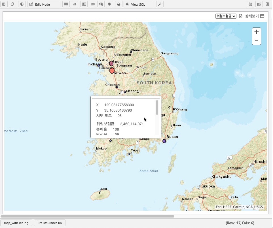Open the calendar schedule icon
This screenshot has height=228, width=273.
coord(250,4)
